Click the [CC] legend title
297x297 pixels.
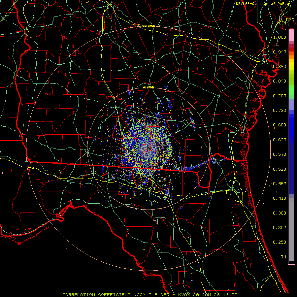[282, 23]
